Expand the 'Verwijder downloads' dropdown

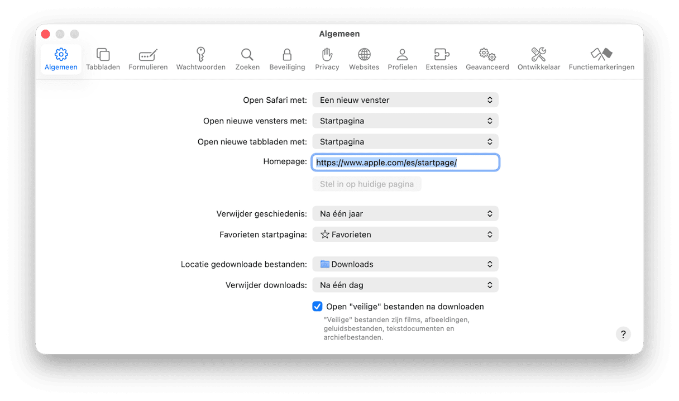[405, 285]
